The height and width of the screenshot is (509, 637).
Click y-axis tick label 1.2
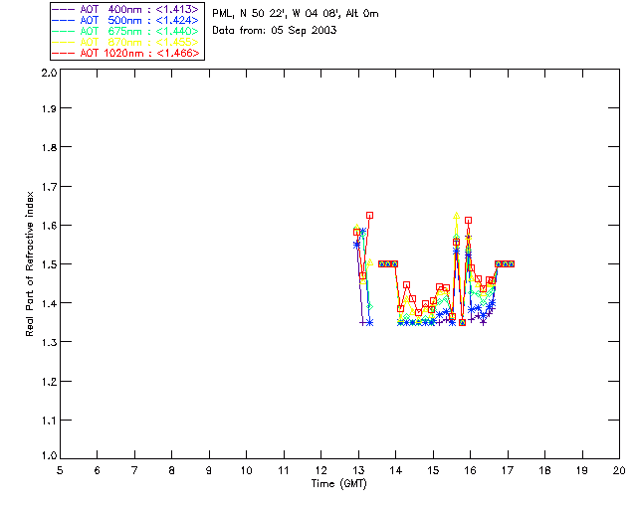(x=49, y=382)
